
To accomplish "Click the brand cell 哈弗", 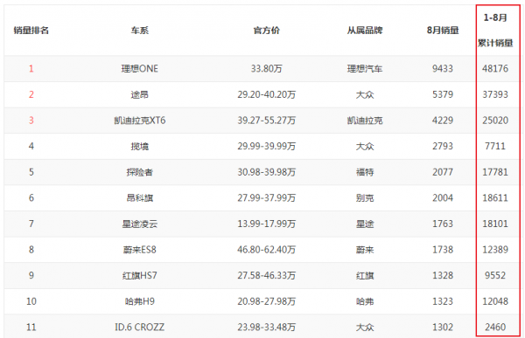I will pos(365,301).
